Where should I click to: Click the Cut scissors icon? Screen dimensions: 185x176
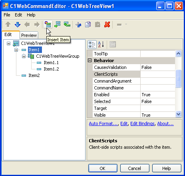[x=78, y=24]
